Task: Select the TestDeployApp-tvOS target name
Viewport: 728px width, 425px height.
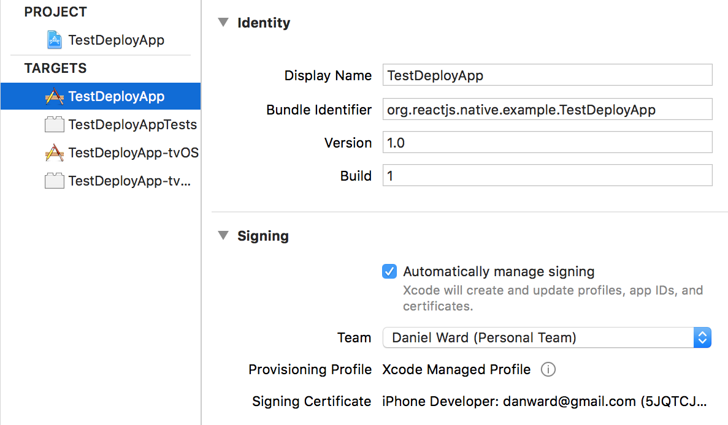Action: click(134, 153)
